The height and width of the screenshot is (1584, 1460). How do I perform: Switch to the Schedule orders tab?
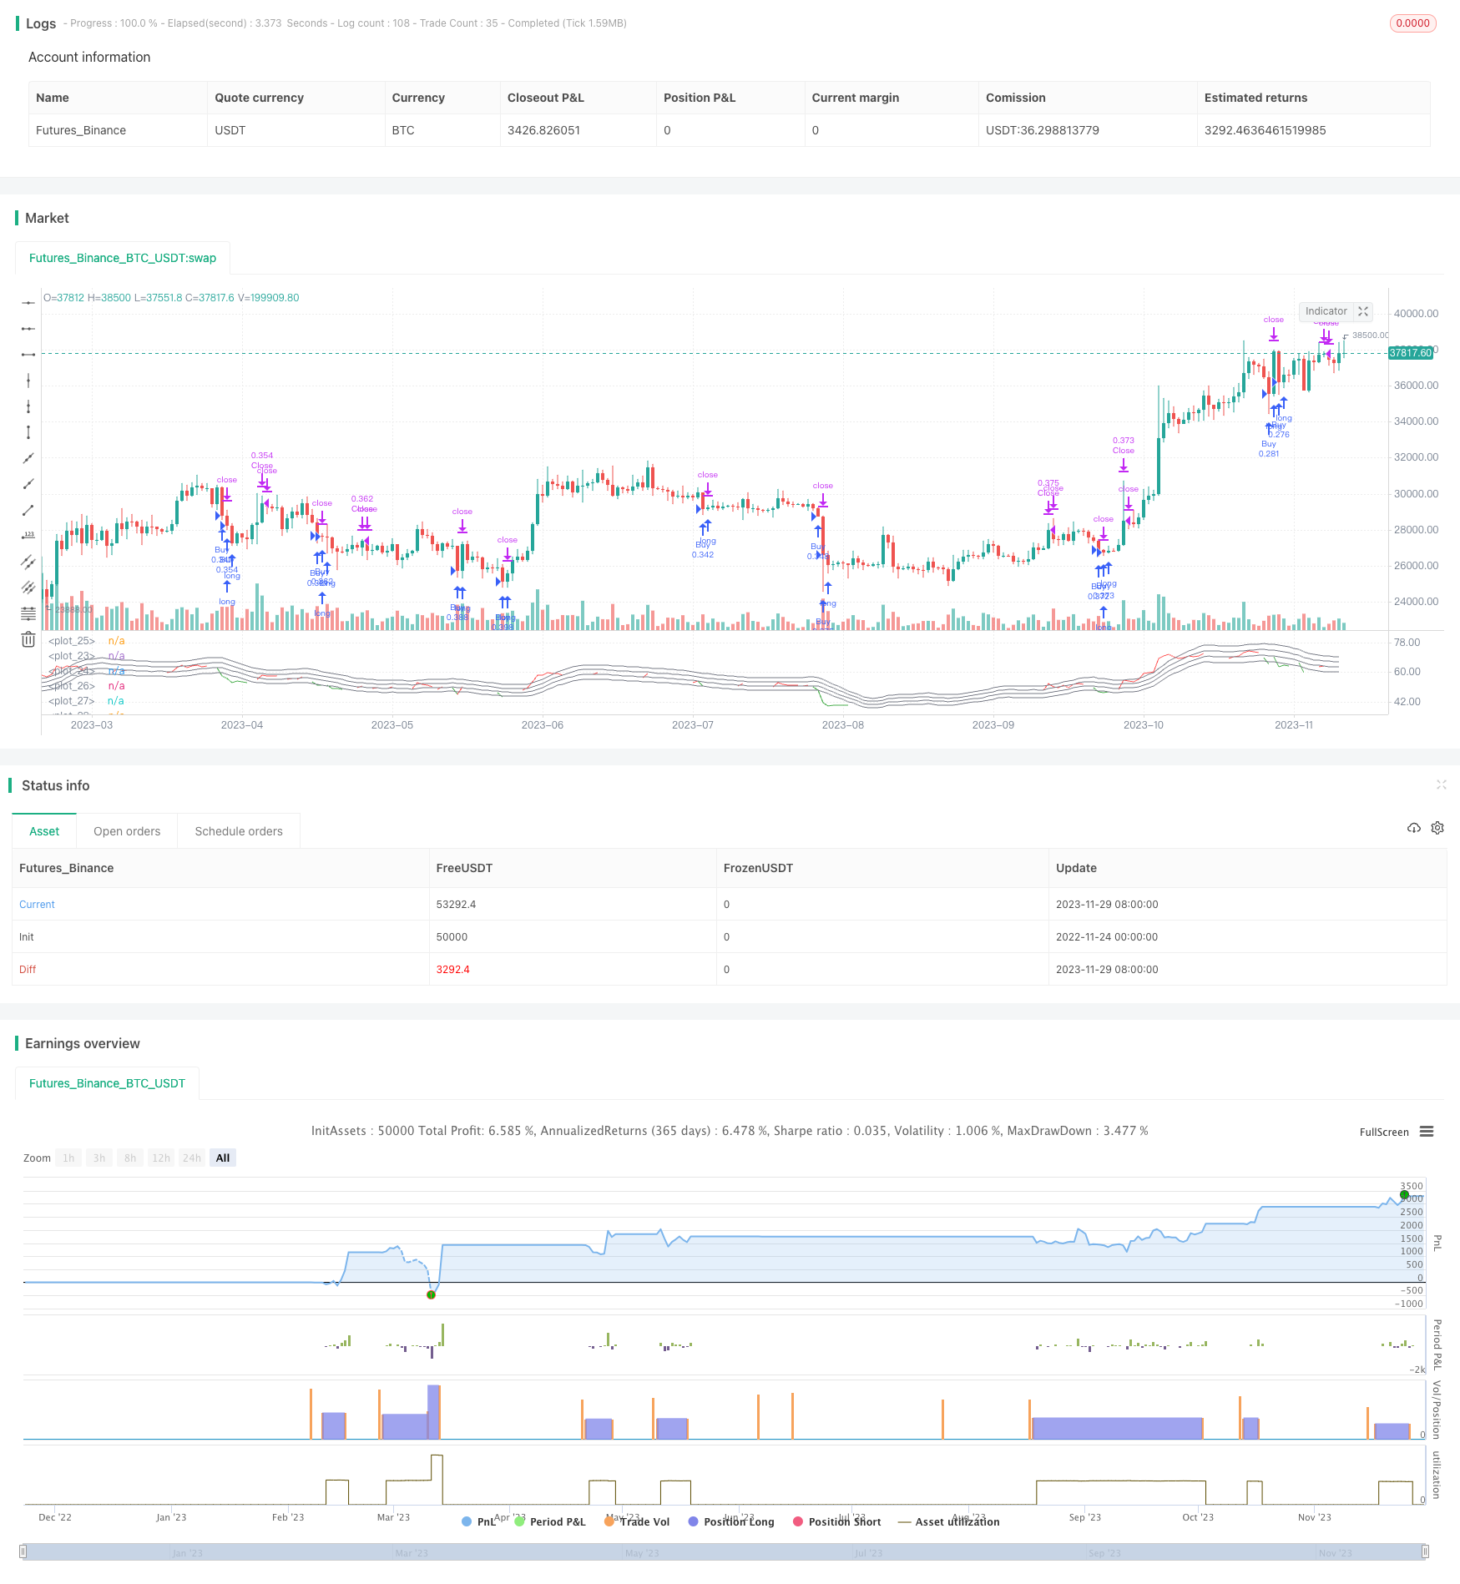(239, 831)
